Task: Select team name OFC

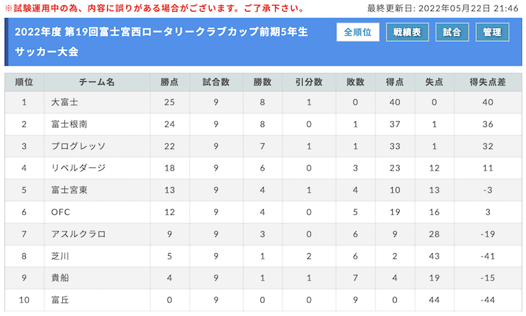Action: pos(60,212)
